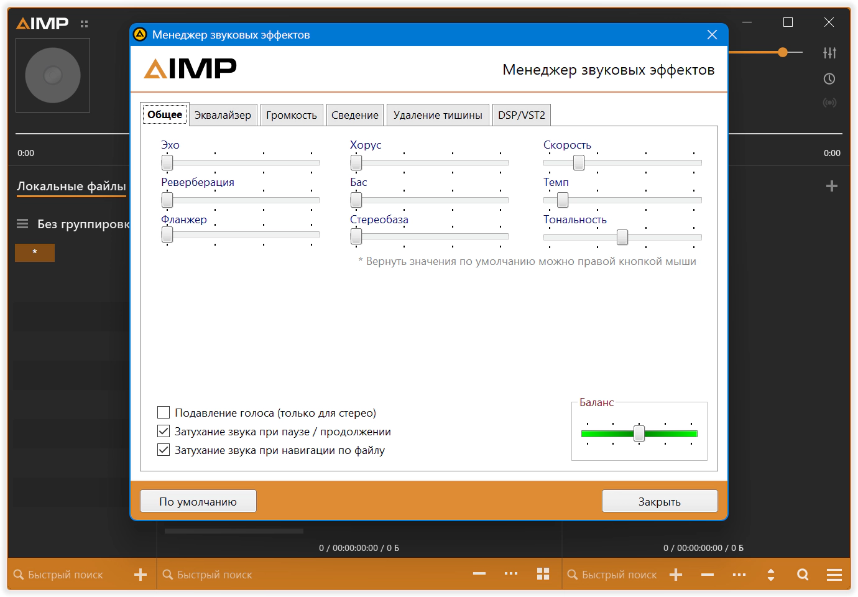
Task: Click the orange asterisk group item
Action: (35, 252)
